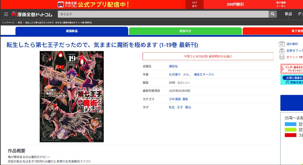The image size is (303, 165).
Task: Open author 石沢庸介 link
Action: coord(175,74)
